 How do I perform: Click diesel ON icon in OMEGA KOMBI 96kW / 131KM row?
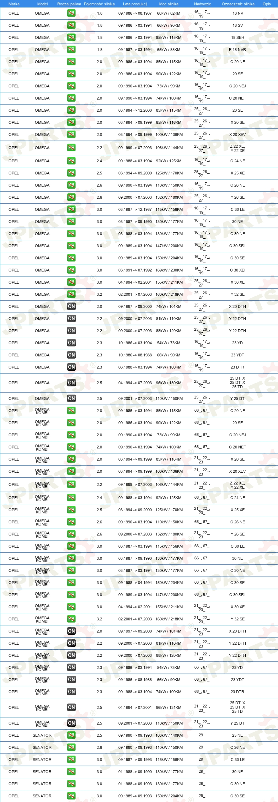click(x=71, y=707)
